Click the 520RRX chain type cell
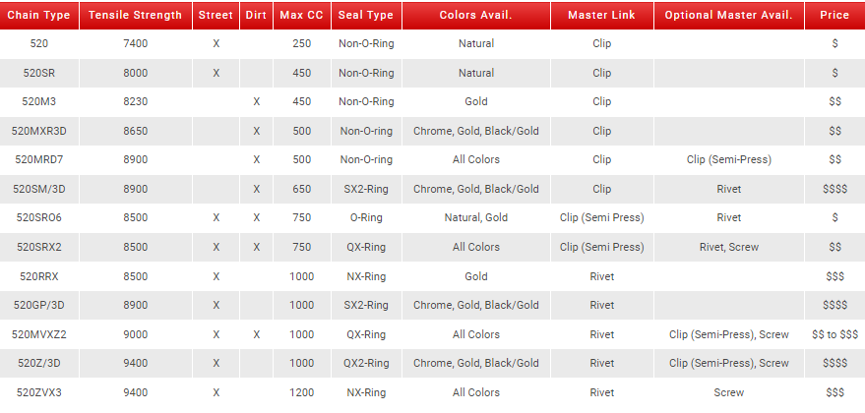Image resolution: width=865 pixels, height=413 pixels. click(39, 276)
